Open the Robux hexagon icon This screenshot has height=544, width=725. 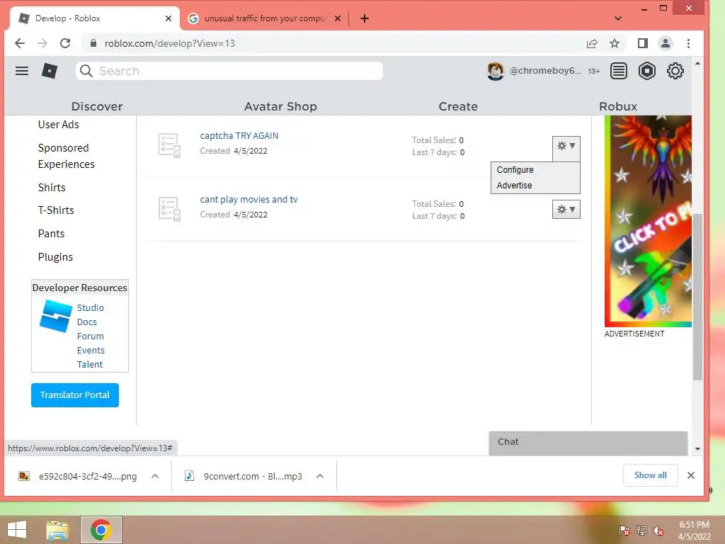(x=647, y=71)
